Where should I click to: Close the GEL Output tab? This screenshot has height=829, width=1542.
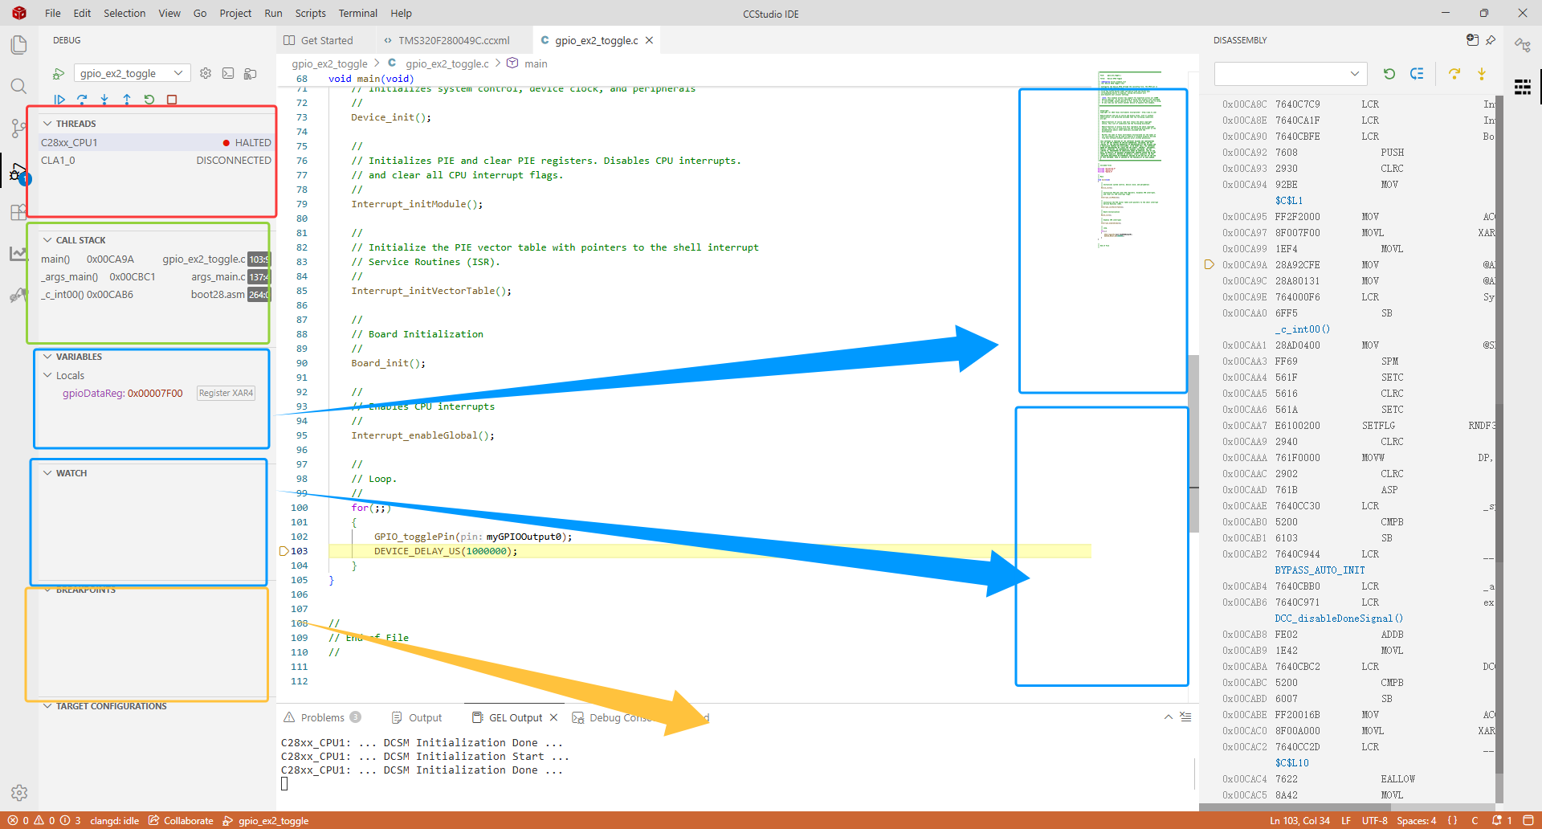coord(553,717)
